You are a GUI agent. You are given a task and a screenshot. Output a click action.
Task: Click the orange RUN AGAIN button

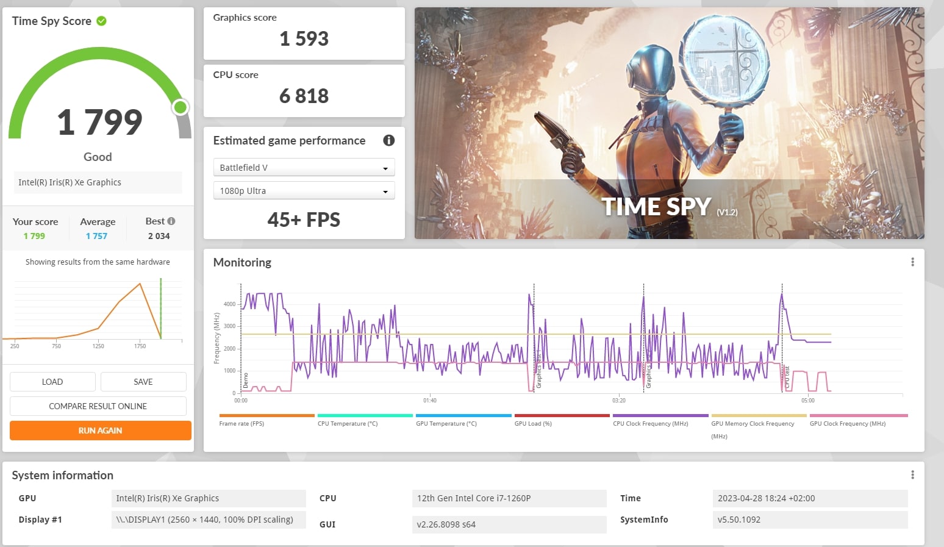click(100, 431)
